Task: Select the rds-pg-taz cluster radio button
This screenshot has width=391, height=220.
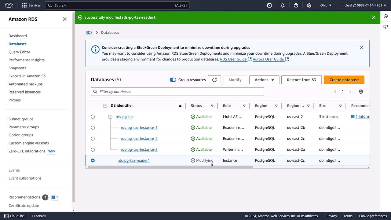Action: tap(93, 117)
